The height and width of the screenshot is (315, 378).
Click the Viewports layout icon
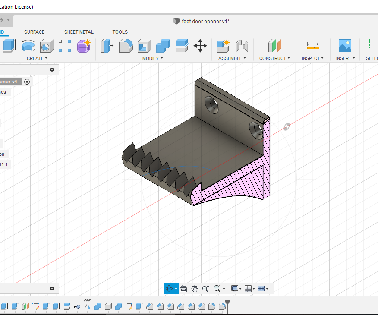pyautogui.click(x=261, y=289)
